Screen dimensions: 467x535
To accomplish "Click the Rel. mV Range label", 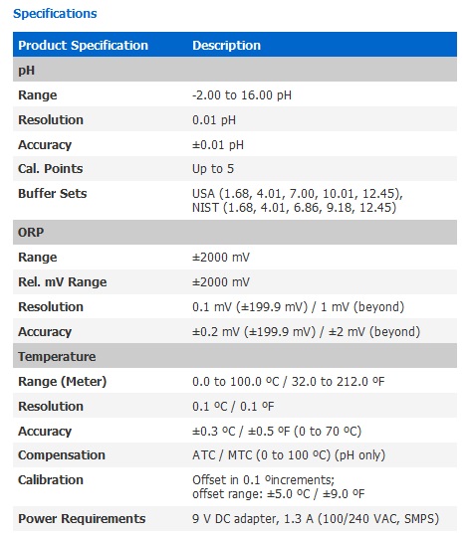I will 63,282.
